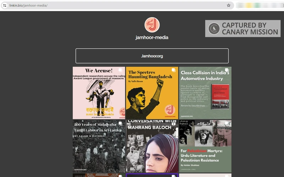Viewport: 284px width, 177px height.
Task: Open 'For Palestinian Martyrs' Urdu Literature post
Action: tap(205, 146)
